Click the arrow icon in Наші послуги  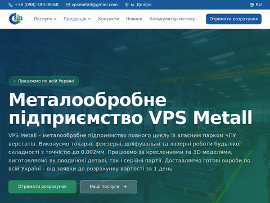point(125,187)
